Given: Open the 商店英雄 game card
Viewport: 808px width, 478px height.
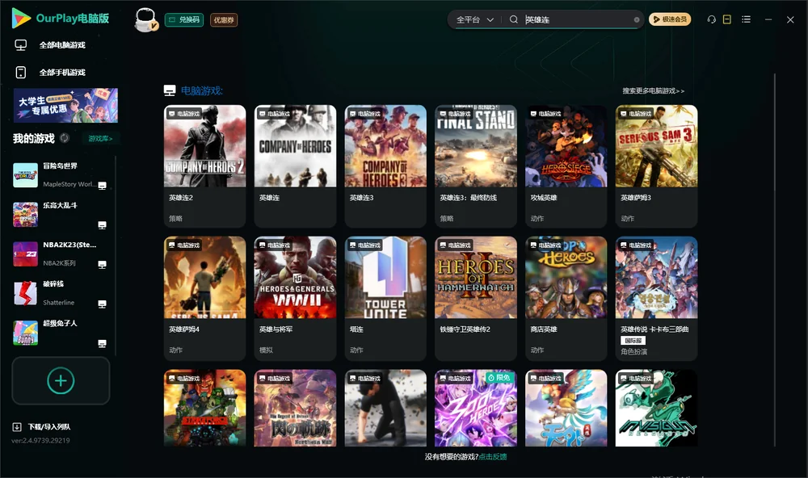Looking at the screenshot, I should [x=566, y=298].
